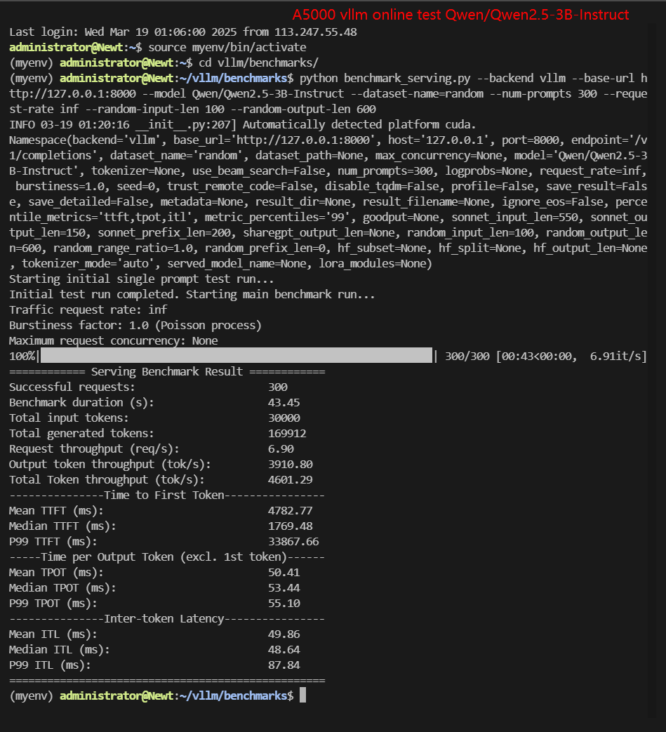
Task: Click the Successful requests value 300
Action: [x=278, y=387]
